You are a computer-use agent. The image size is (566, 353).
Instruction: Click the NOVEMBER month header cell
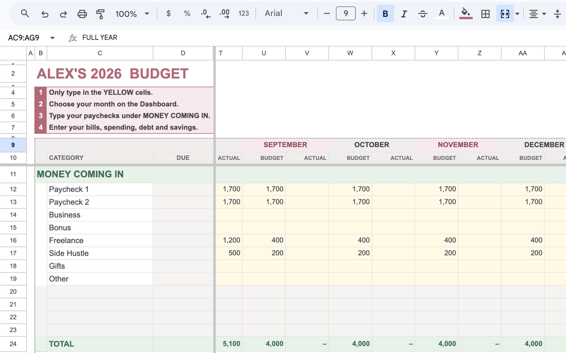point(458,145)
